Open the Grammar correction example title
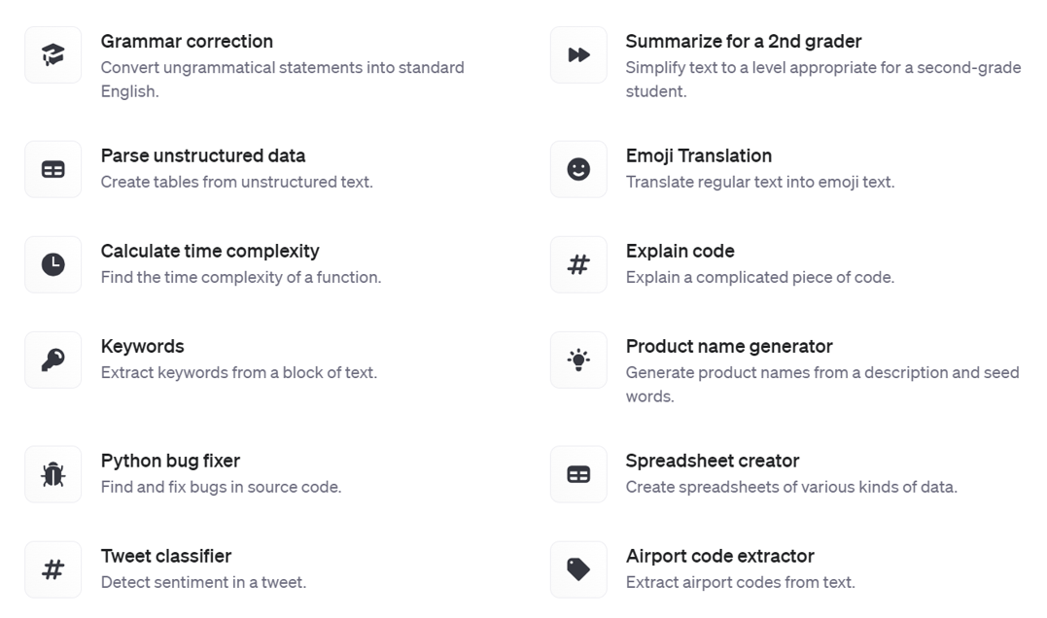 tap(187, 42)
